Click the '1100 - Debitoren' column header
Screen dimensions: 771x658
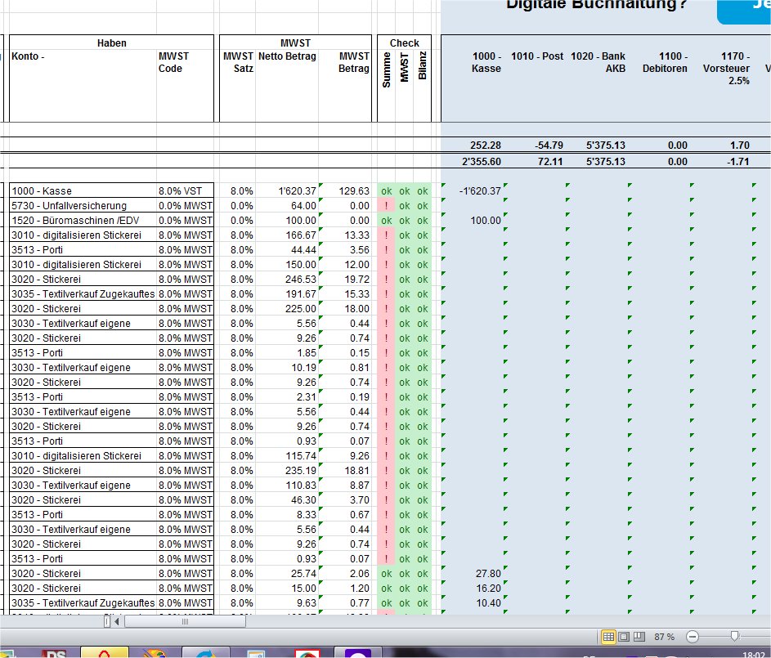pos(664,63)
